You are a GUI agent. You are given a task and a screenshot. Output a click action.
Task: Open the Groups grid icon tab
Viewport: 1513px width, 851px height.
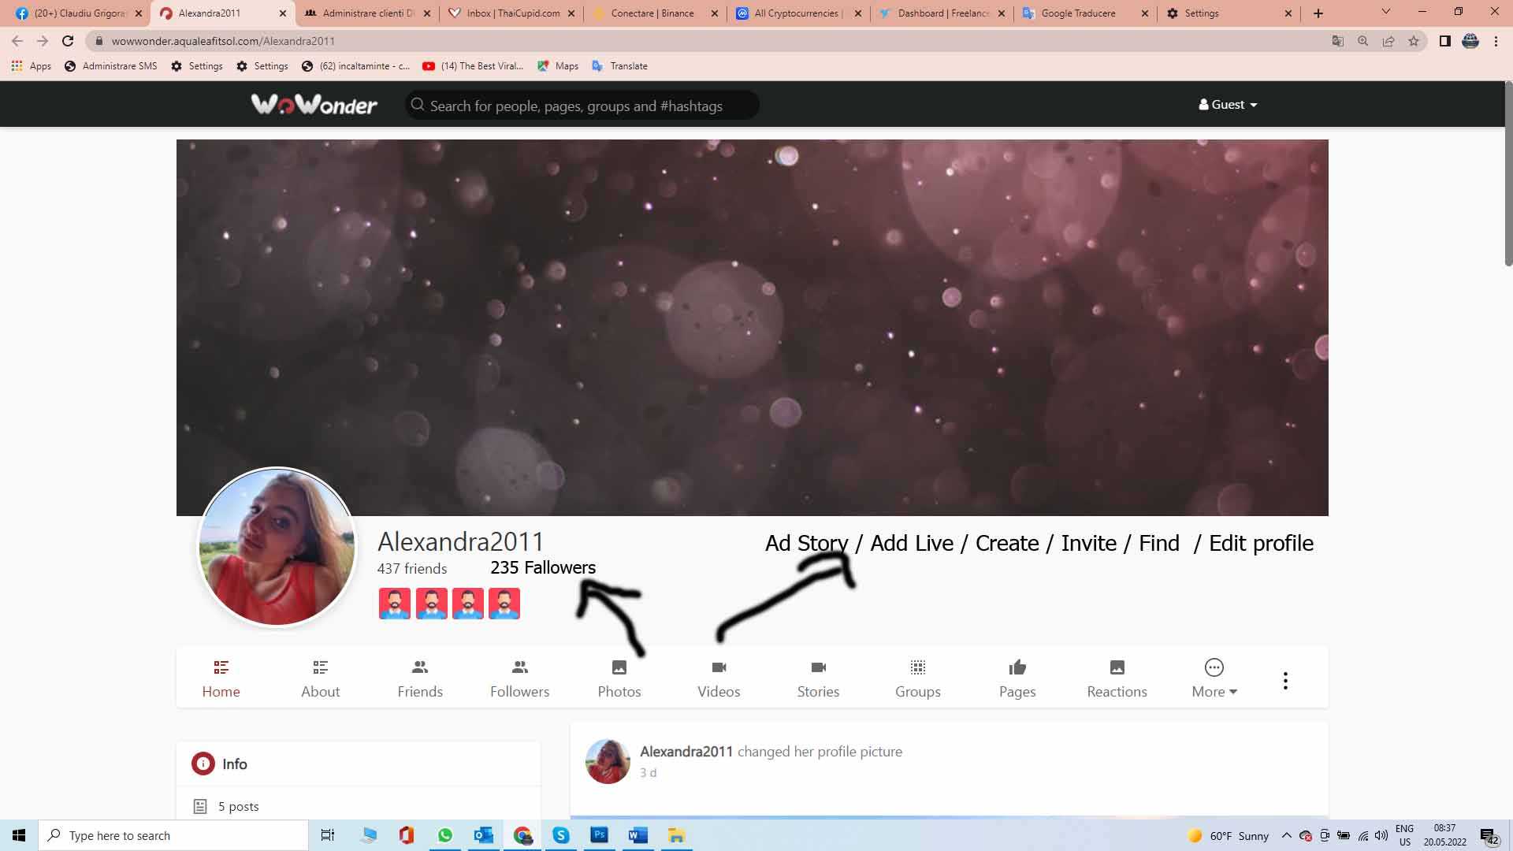point(917,668)
